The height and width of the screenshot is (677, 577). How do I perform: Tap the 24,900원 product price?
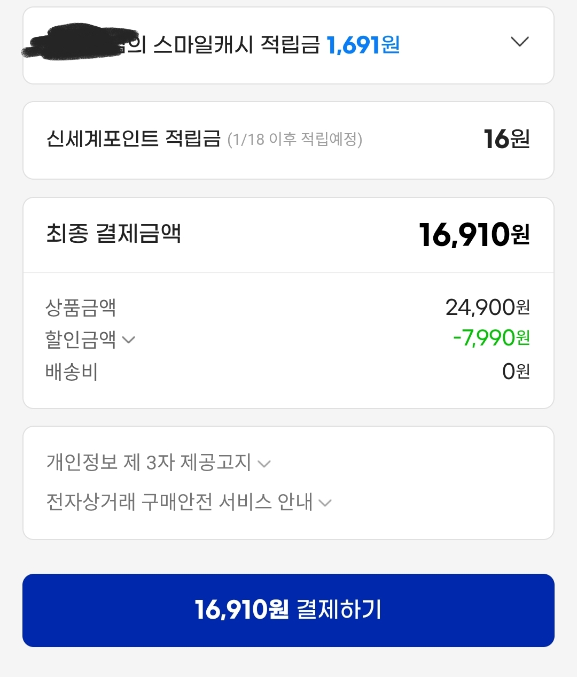[x=487, y=307]
